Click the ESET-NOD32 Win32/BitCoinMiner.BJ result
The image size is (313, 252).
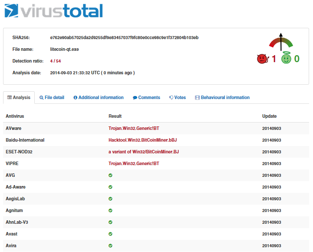tap(144, 152)
